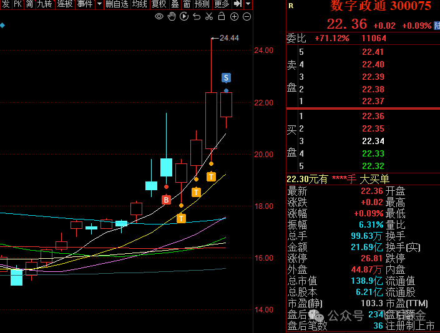Screen dimensions: 440x333
Task: Open the 复权 adjustment option
Action: (159, 4)
